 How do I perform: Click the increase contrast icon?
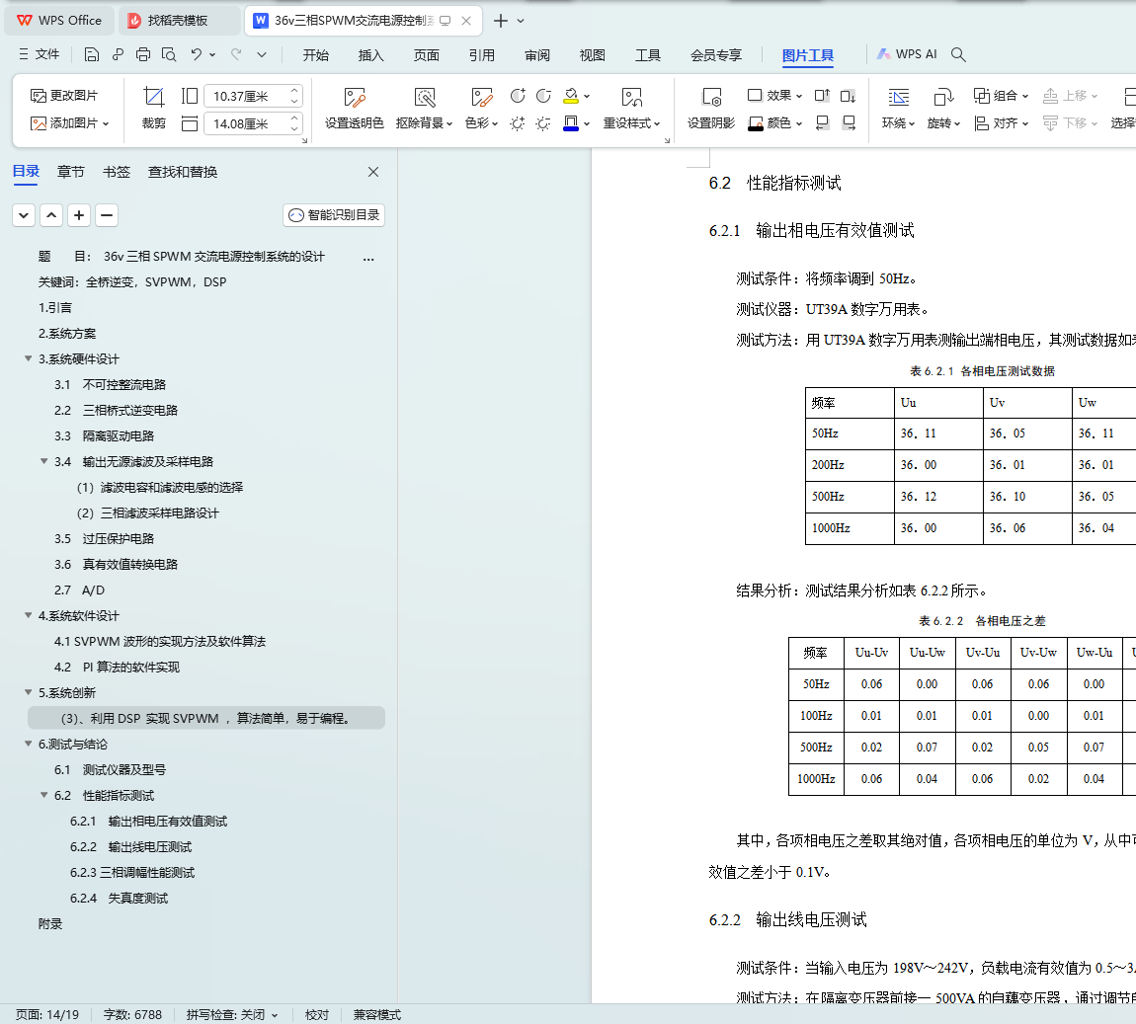[518, 96]
